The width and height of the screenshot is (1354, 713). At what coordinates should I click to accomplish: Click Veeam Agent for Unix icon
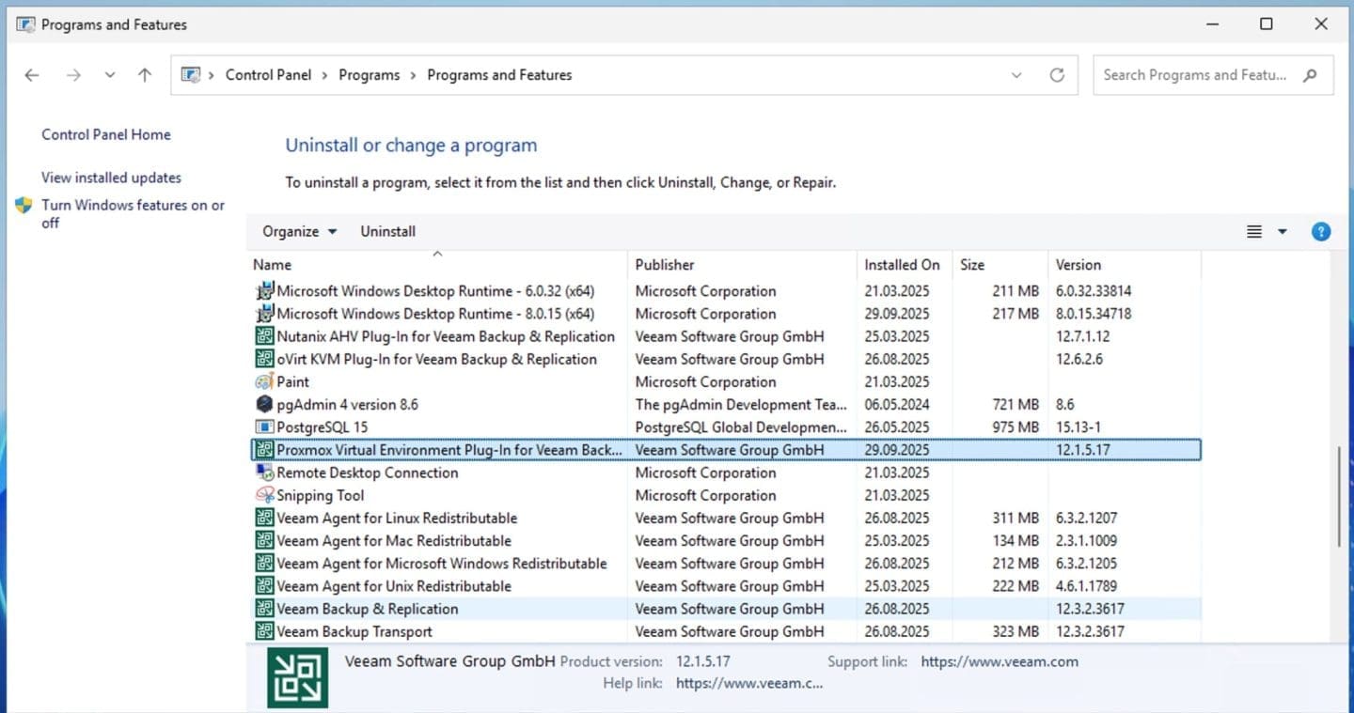point(264,586)
